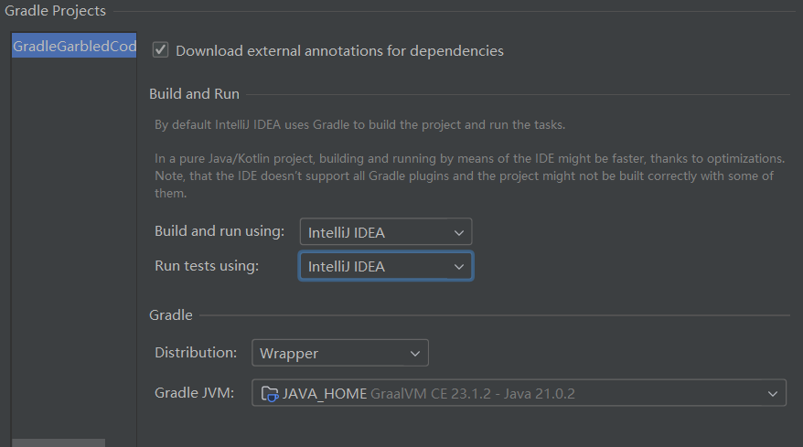
Task: Open the Build and run using dropdown
Action: [x=385, y=232]
